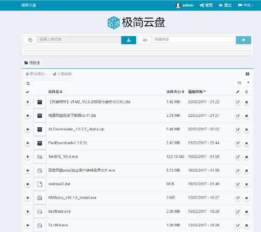Click the 96 B size value
Screen dimensions: 261x232
170,184
